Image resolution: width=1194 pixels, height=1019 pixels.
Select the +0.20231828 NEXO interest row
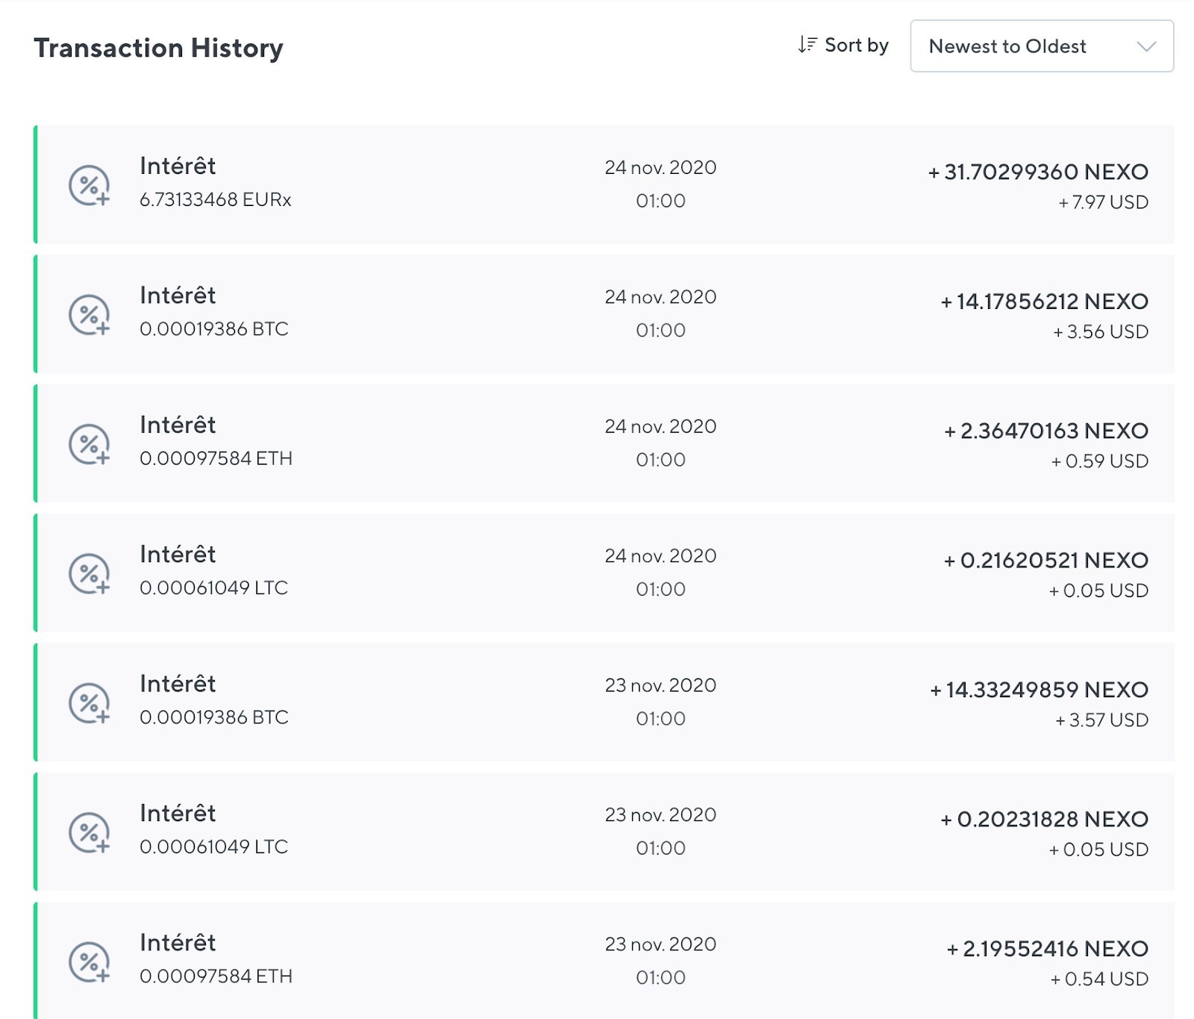click(604, 832)
